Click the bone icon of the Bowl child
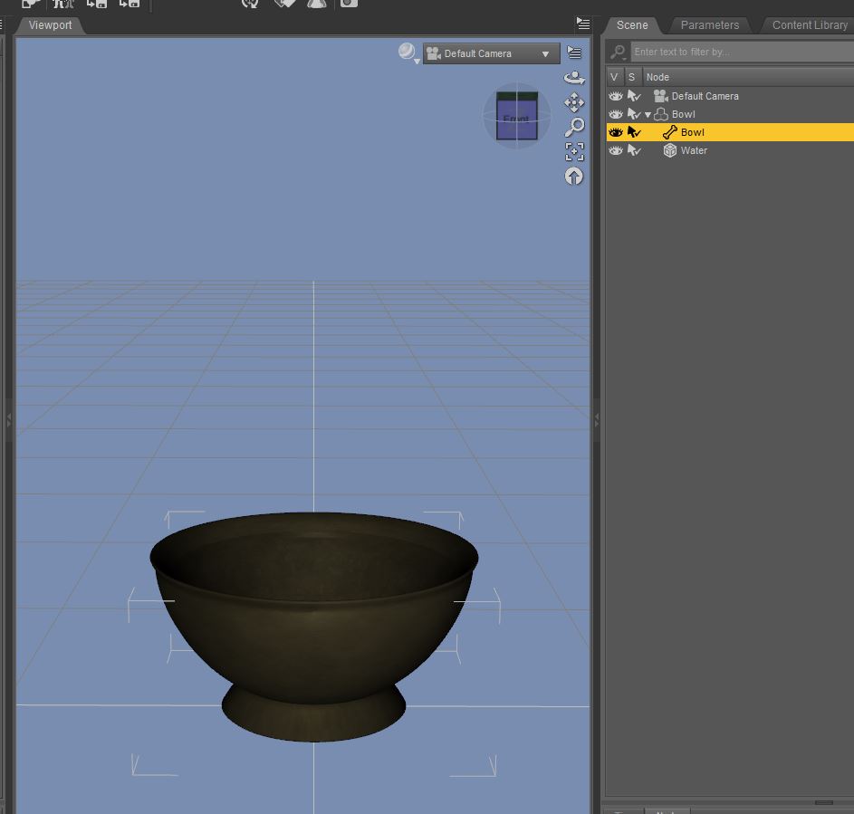This screenshot has width=854, height=814. (670, 132)
